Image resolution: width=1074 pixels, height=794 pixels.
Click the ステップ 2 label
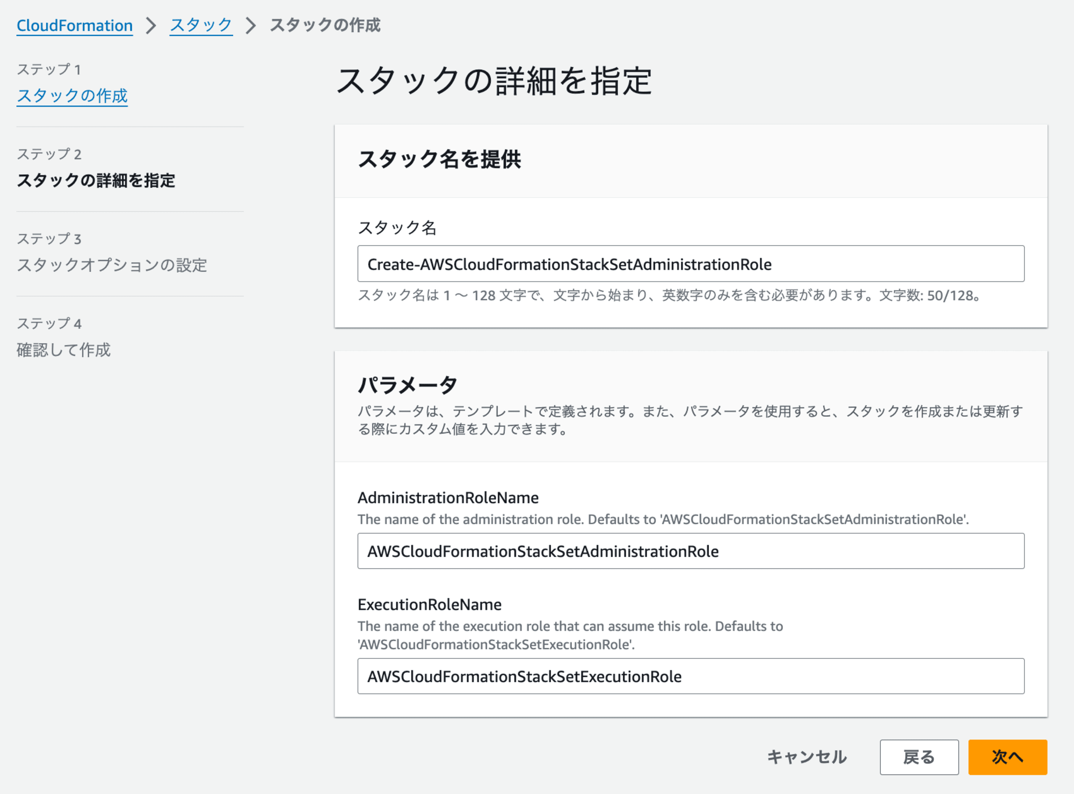coord(49,154)
